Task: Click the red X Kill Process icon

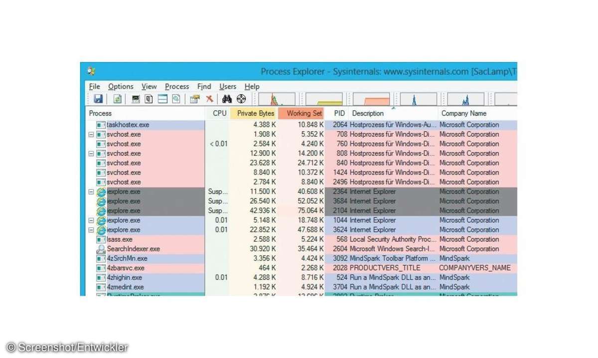Action: [x=209, y=99]
